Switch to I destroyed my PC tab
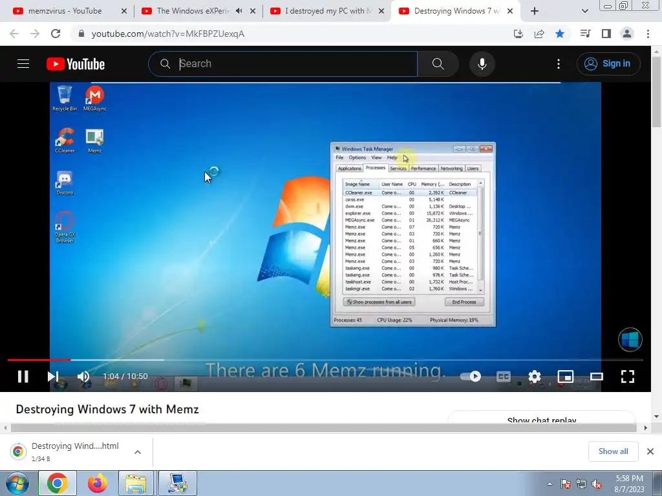Viewport: 662px width, 496px height. [322, 12]
